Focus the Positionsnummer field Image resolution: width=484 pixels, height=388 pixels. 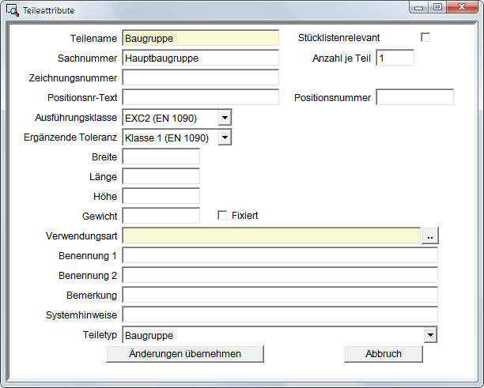(414, 97)
